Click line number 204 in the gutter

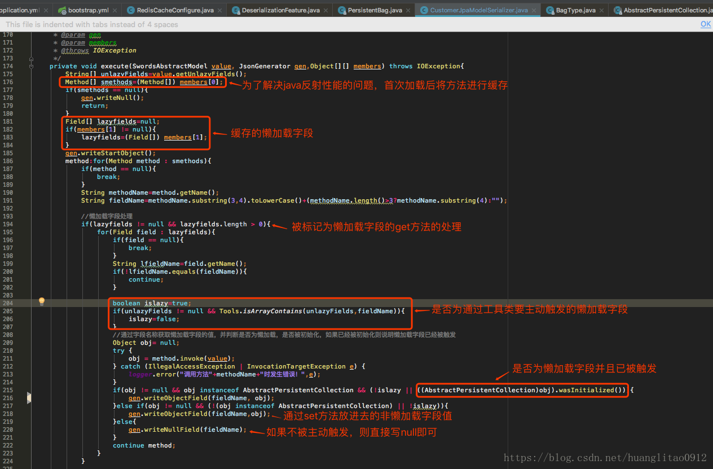pyautogui.click(x=7, y=303)
